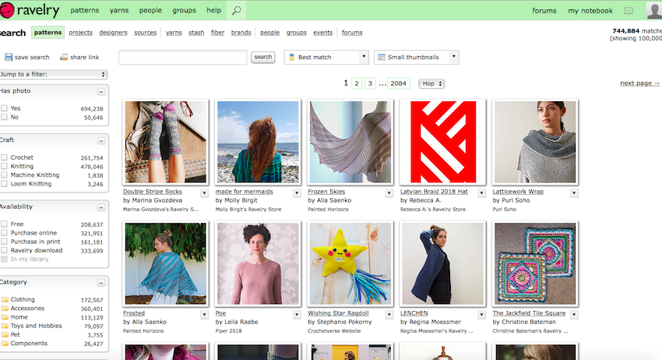Open the yarns menu in top bar

[x=119, y=10]
